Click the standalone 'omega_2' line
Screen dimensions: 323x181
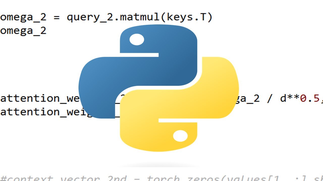(23, 31)
